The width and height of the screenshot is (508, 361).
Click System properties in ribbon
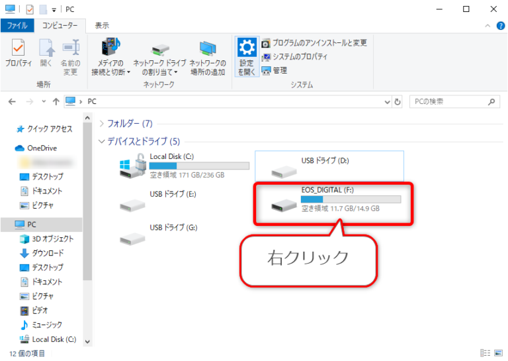click(294, 57)
